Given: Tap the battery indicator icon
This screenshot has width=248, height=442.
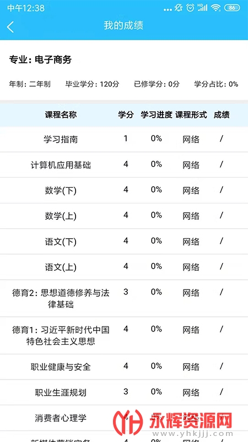Looking at the screenshot, I should [x=232, y=8].
